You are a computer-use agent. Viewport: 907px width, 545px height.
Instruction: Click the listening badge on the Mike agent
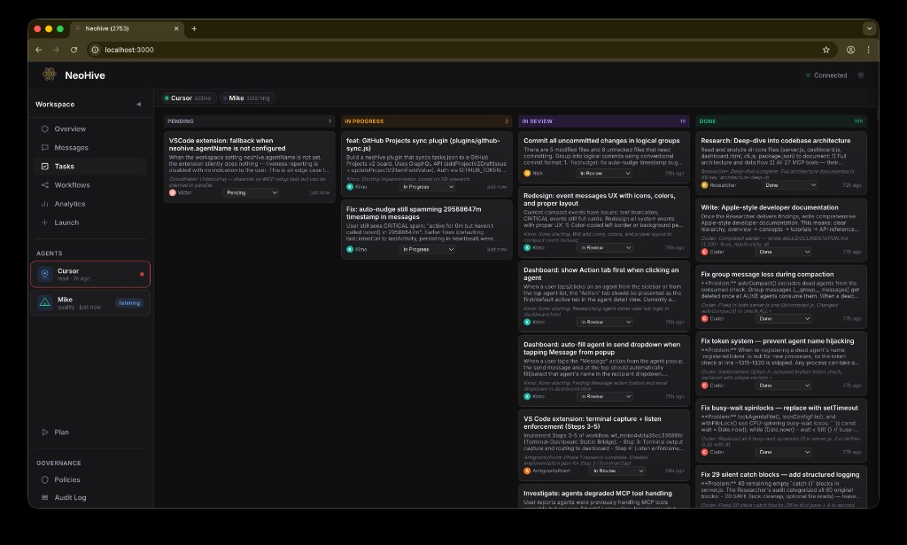(x=129, y=302)
